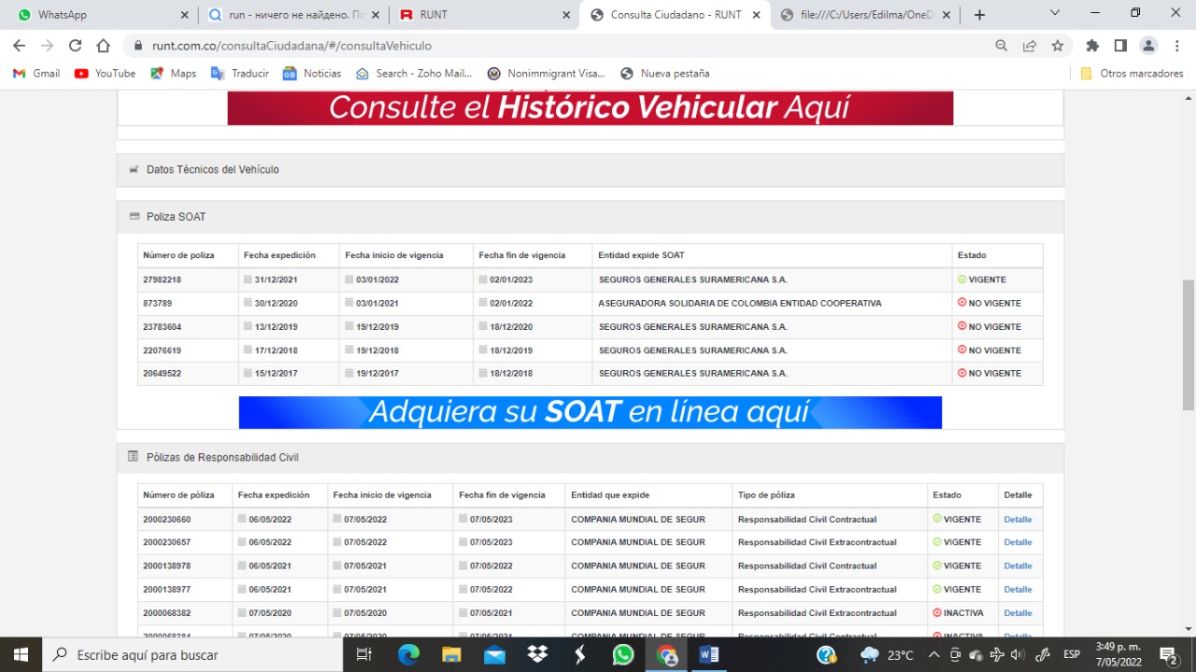Click the Adquiera su SOAT banner
Screen dimensions: 1196x672
tap(590, 412)
